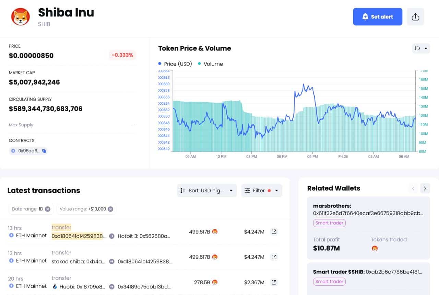Screen dimensions: 439x295
Task: Remove the Date range 1D filter
Action: [48, 209]
